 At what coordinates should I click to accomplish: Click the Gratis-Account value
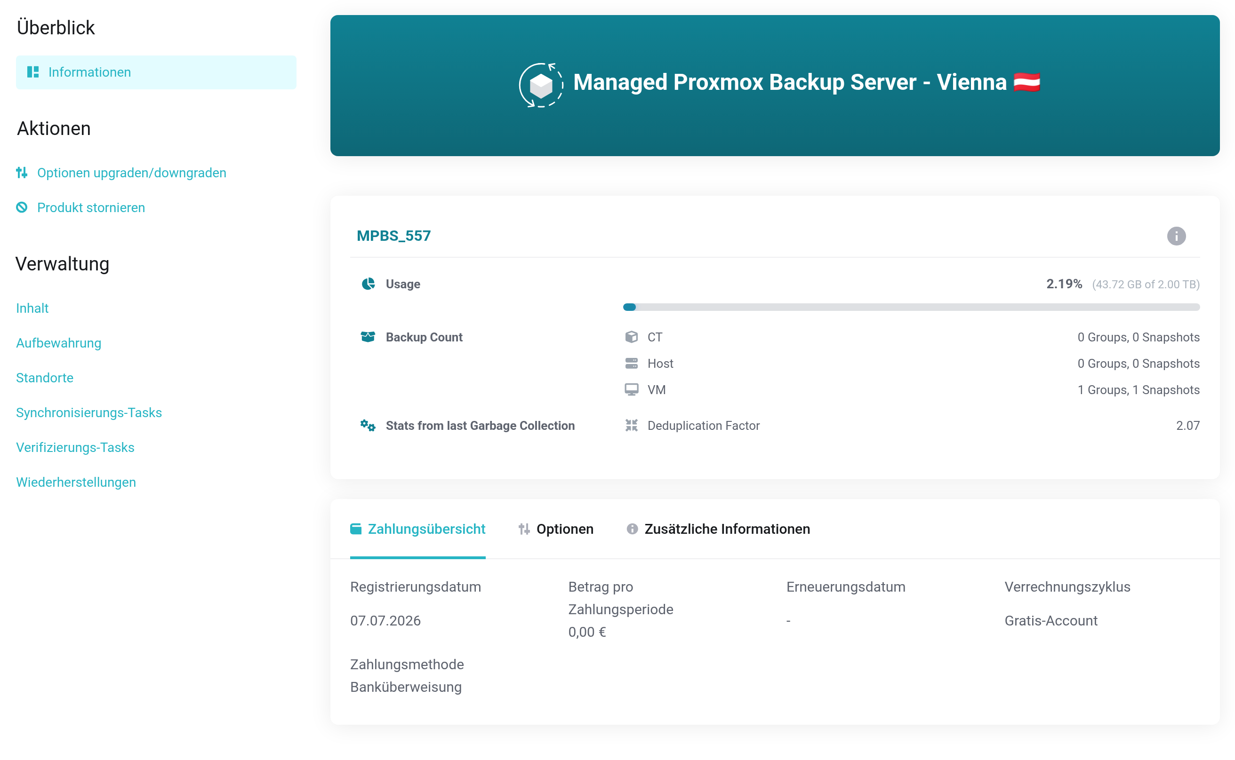[x=1051, y=621]
